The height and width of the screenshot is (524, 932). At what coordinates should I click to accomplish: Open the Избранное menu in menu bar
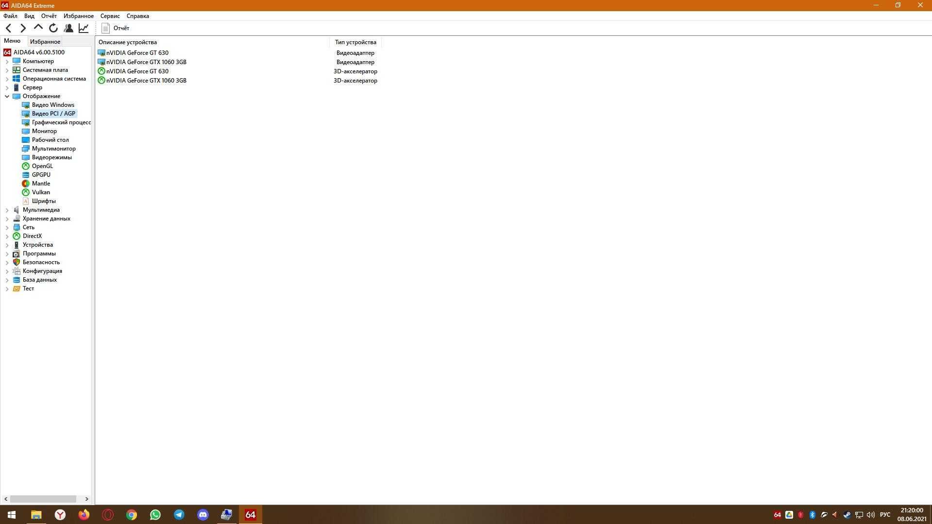pyautogui.click(x=79, y=16)
